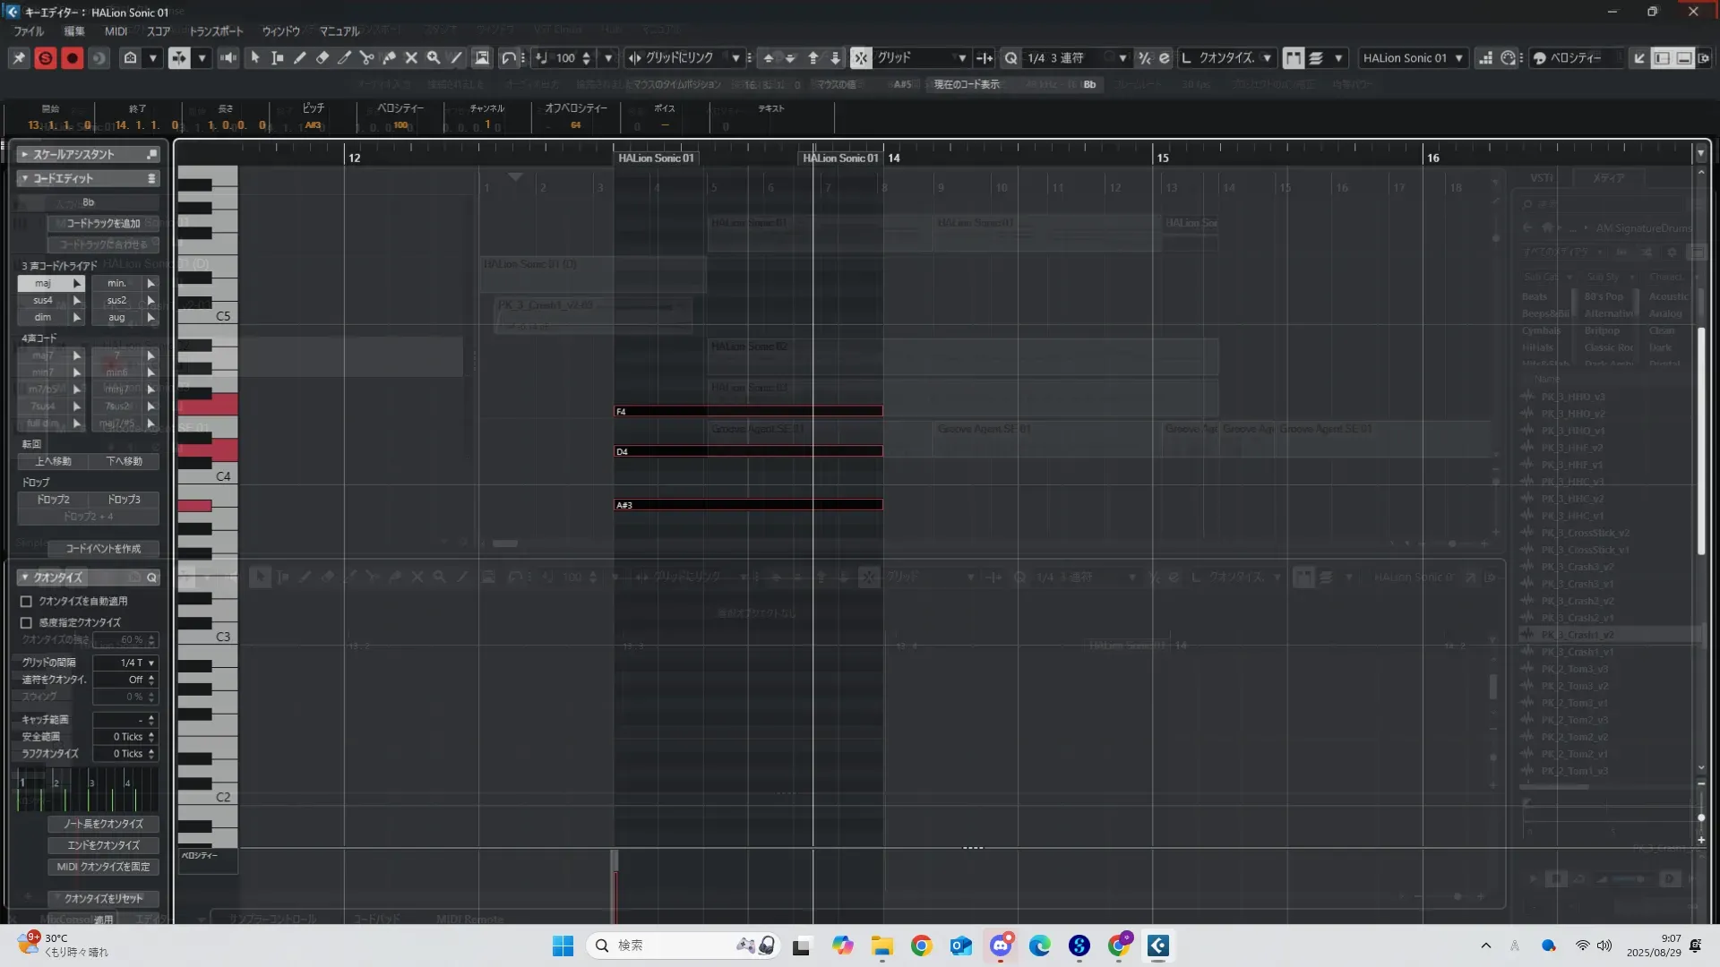1720x967 pixels.
Task: Activate the Solo Editor button
Action: click(x=45, y=58)
